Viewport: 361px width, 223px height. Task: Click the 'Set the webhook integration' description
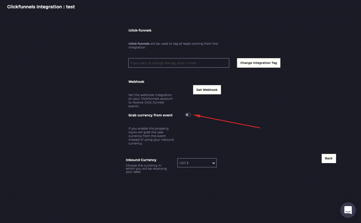[150, 100]
